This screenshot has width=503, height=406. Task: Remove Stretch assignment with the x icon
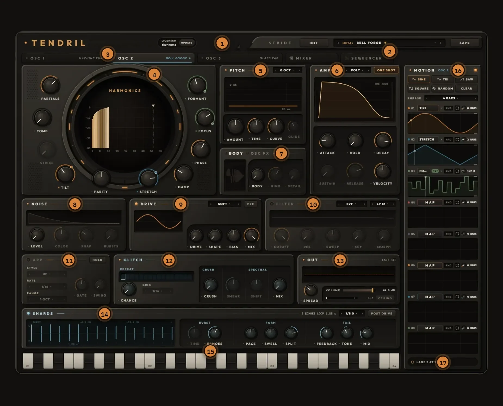(x=441, y=140)
